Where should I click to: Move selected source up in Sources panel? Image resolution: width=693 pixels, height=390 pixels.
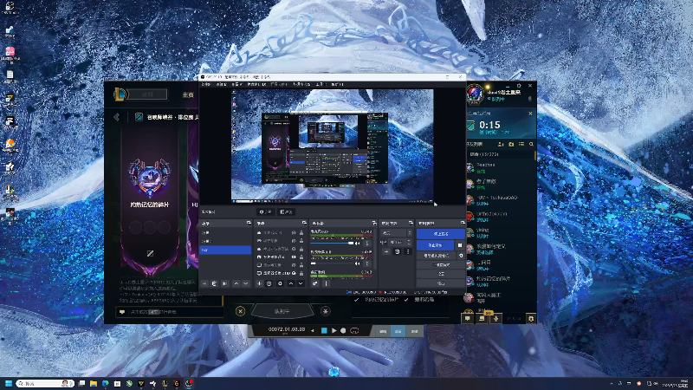click(291, 283)
